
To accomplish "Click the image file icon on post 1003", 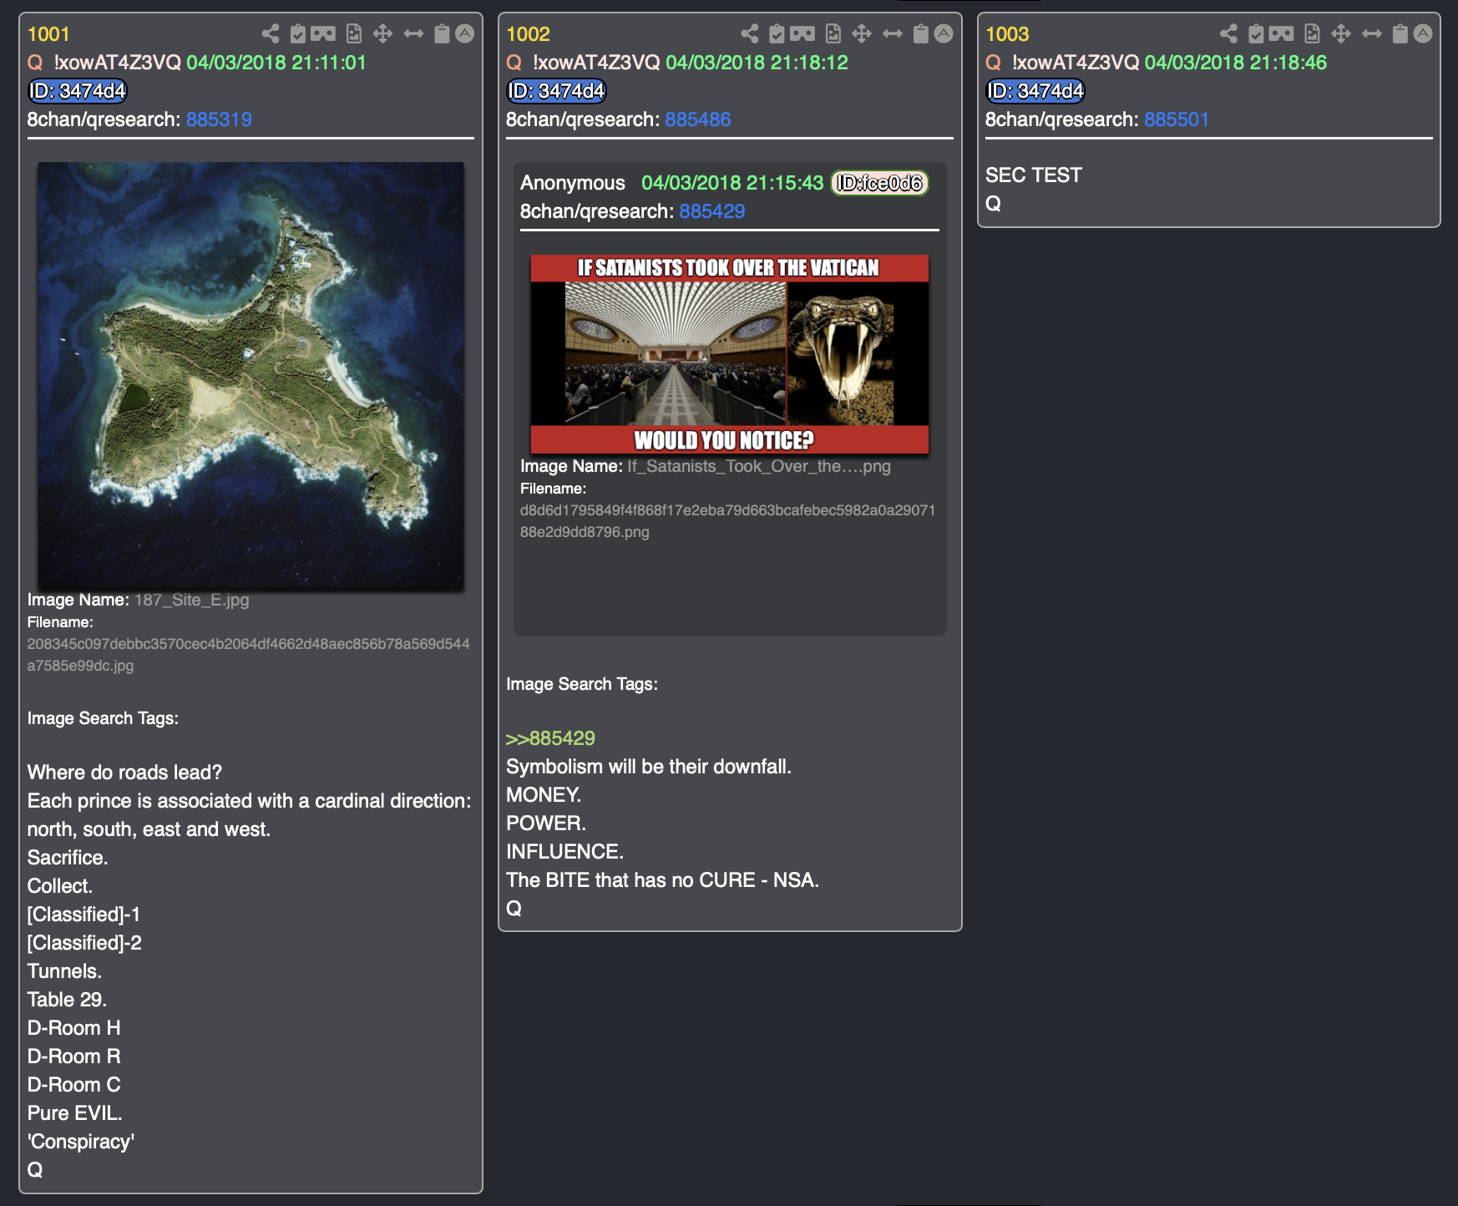I will [1313, 33].
